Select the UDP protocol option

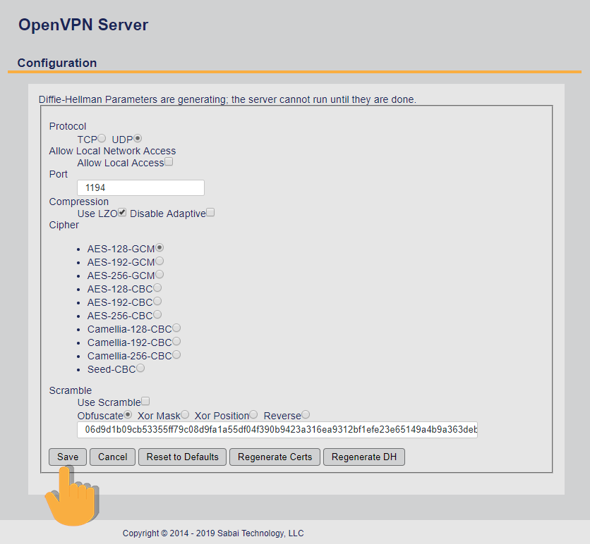[x=138, y=139]
